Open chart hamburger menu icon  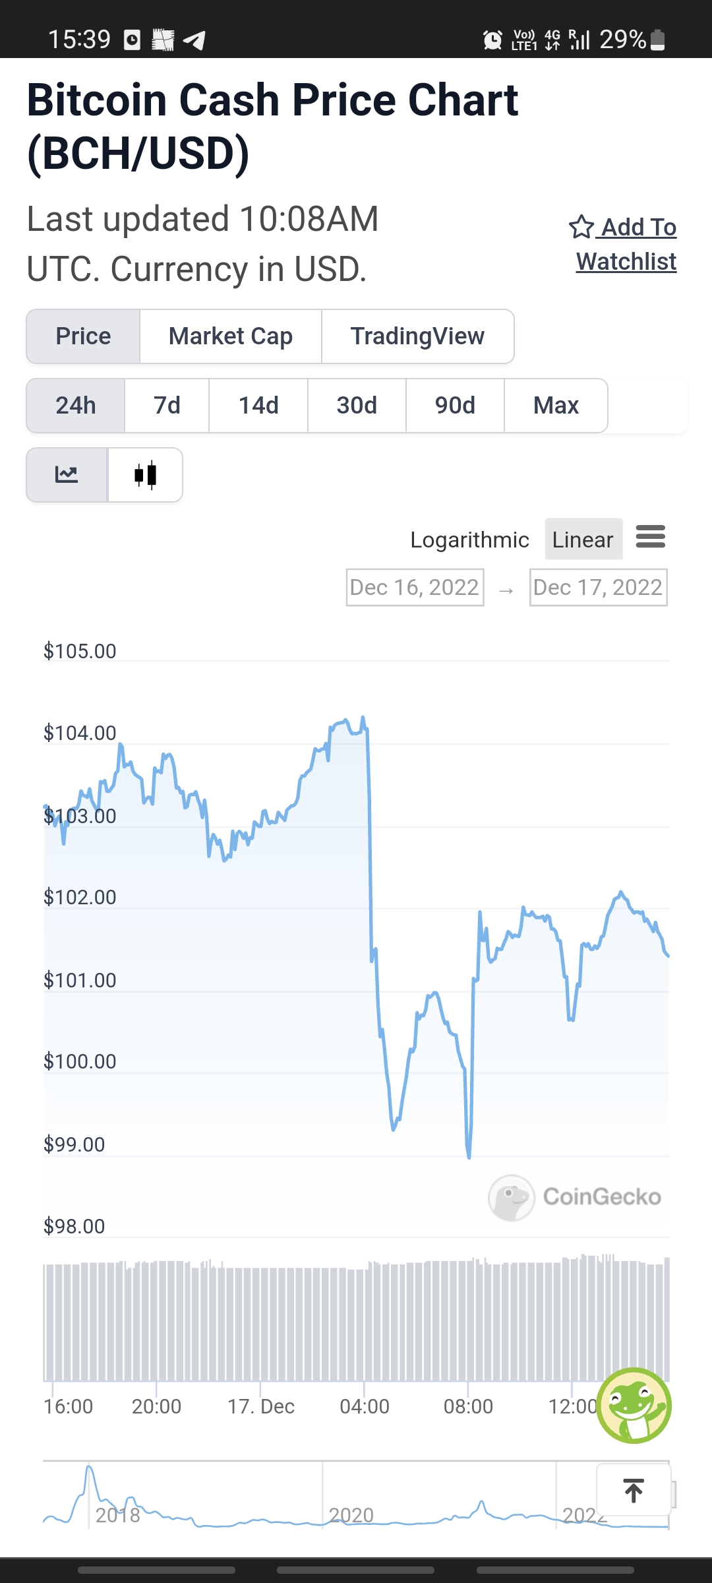(651, 537)
